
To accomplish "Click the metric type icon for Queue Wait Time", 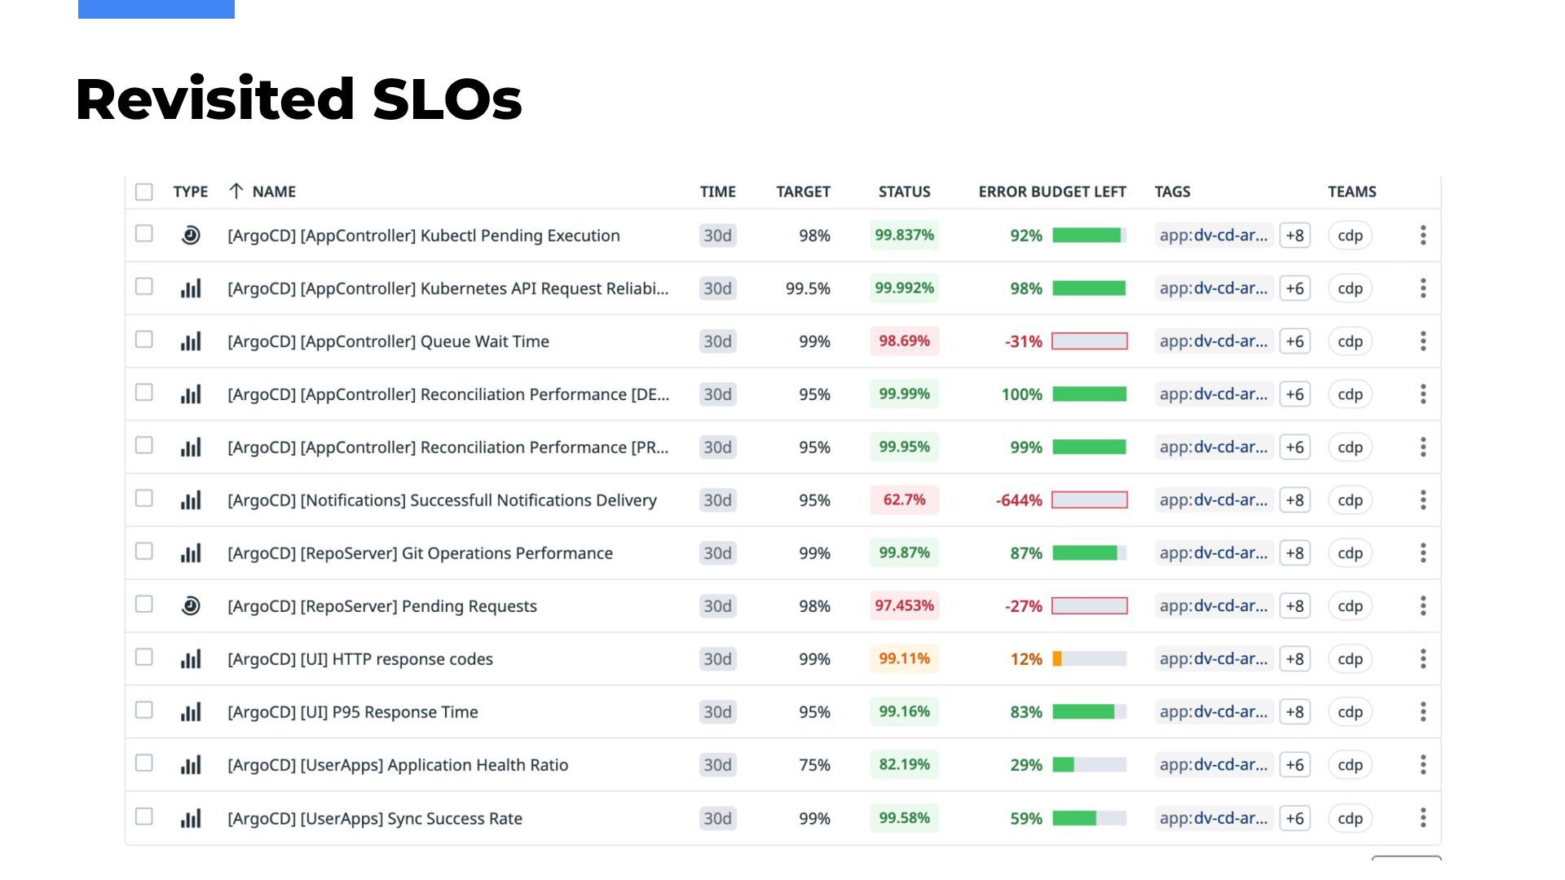I will click(191, 341).
